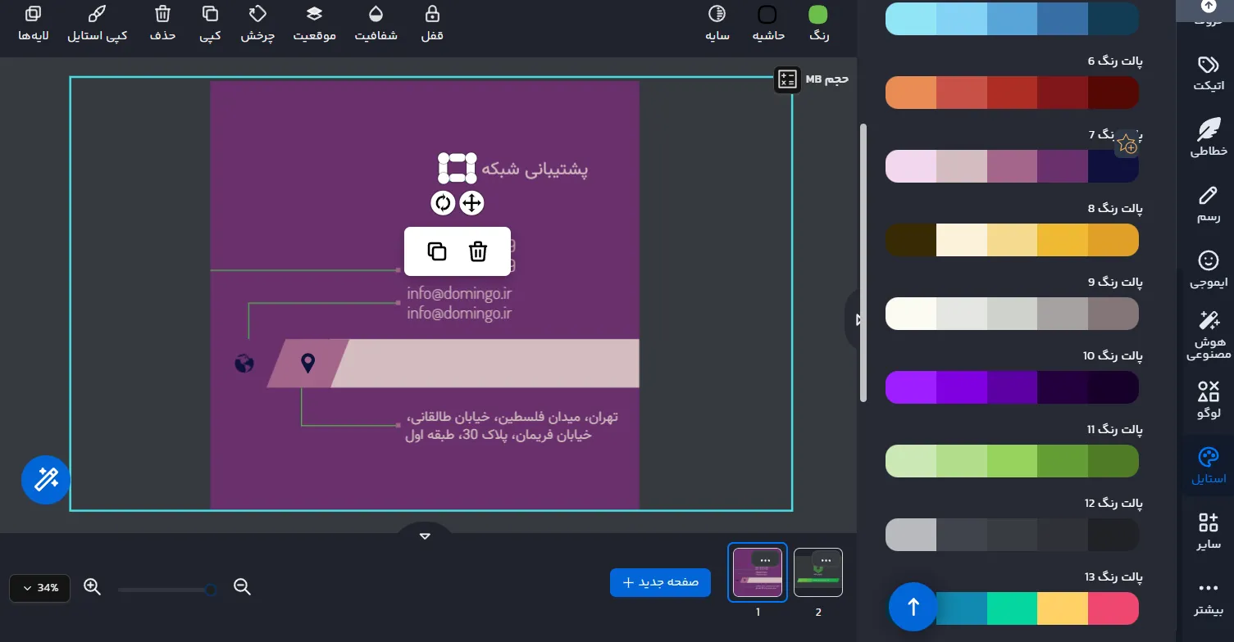Click the Copy (کپی) toolbar icon
This screenshot has height=642, width=1234.
click(210, 23)
